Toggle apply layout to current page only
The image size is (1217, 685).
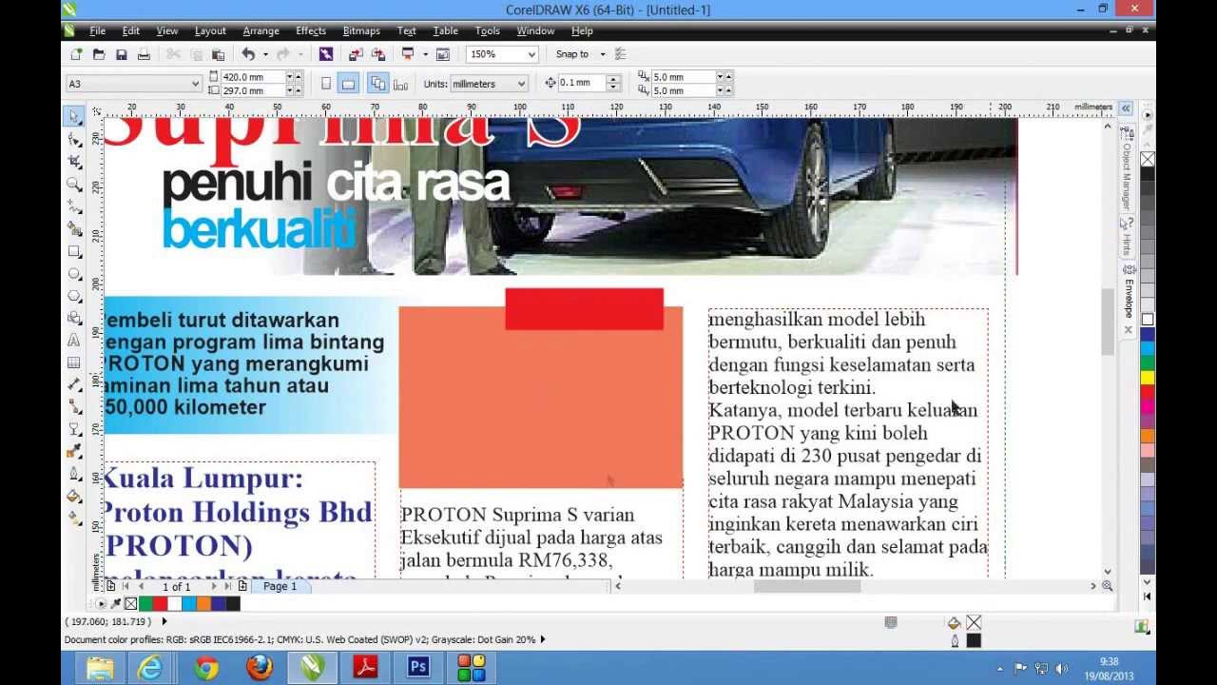click(x=400, y=84)
